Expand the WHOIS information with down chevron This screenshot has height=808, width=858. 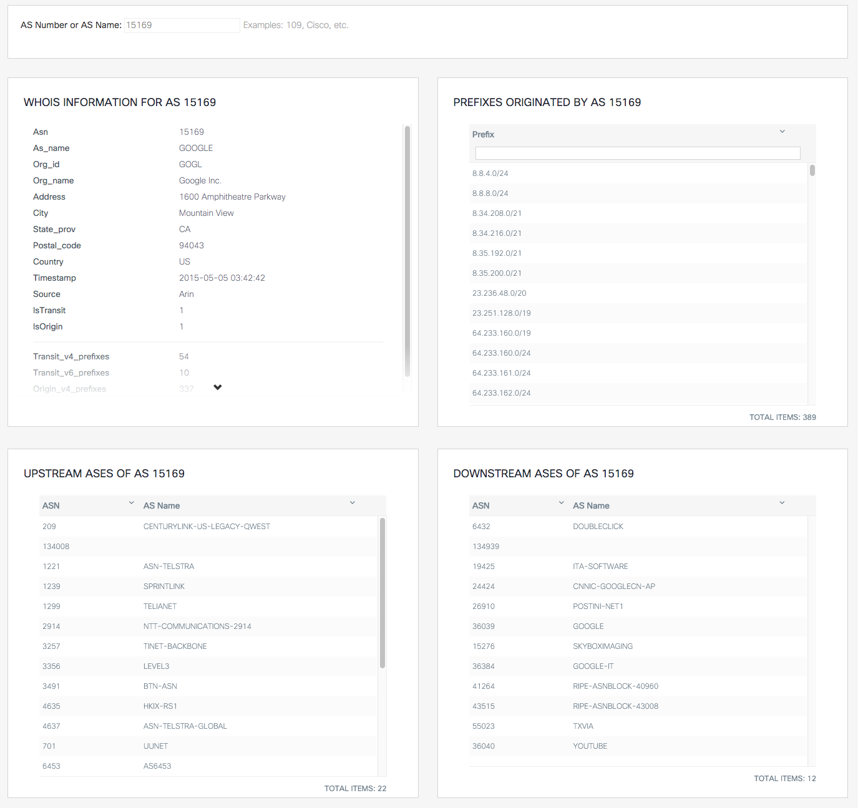218,387
